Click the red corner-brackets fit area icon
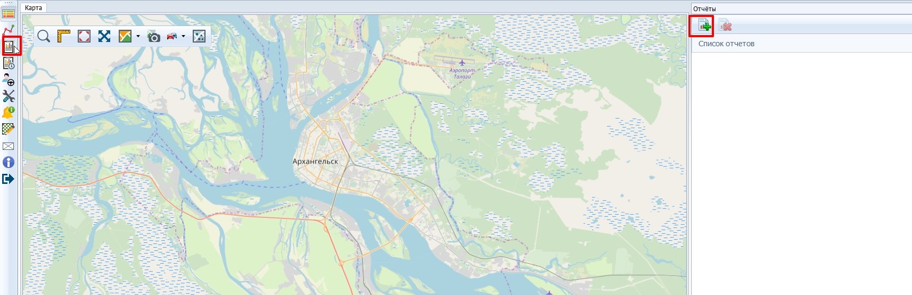912x295 pixels. pos(84,36)
